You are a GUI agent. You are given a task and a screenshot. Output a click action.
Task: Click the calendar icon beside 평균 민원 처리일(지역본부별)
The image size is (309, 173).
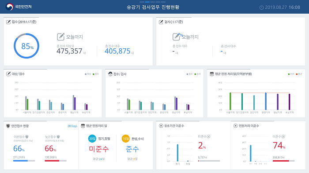(x=211, y=74)
